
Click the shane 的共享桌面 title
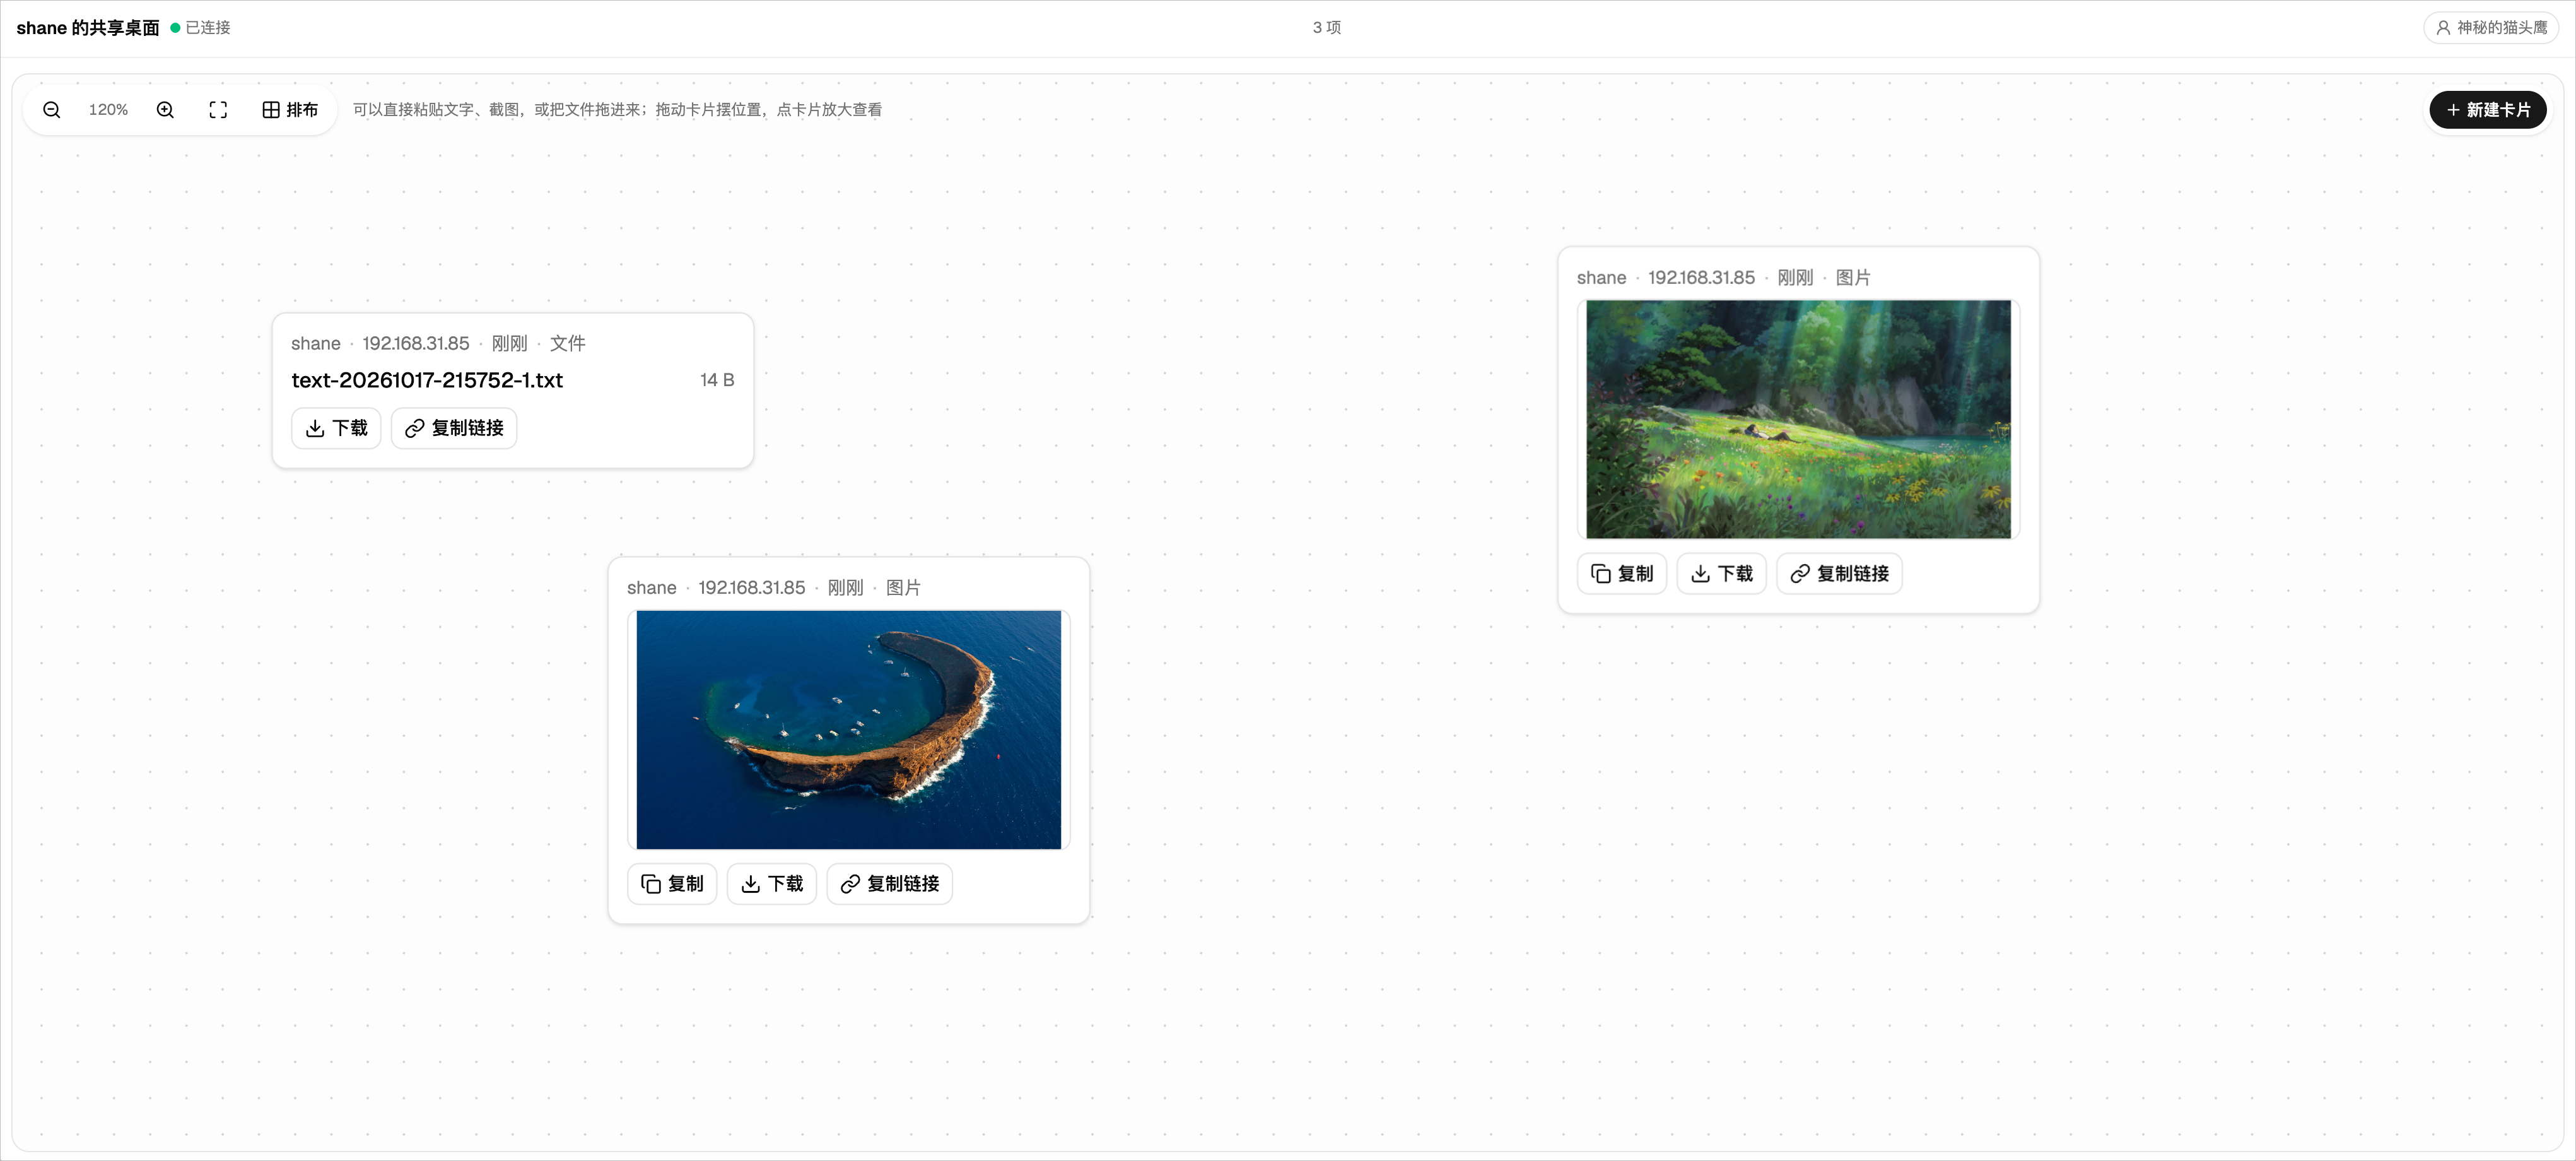coord(88,28)
